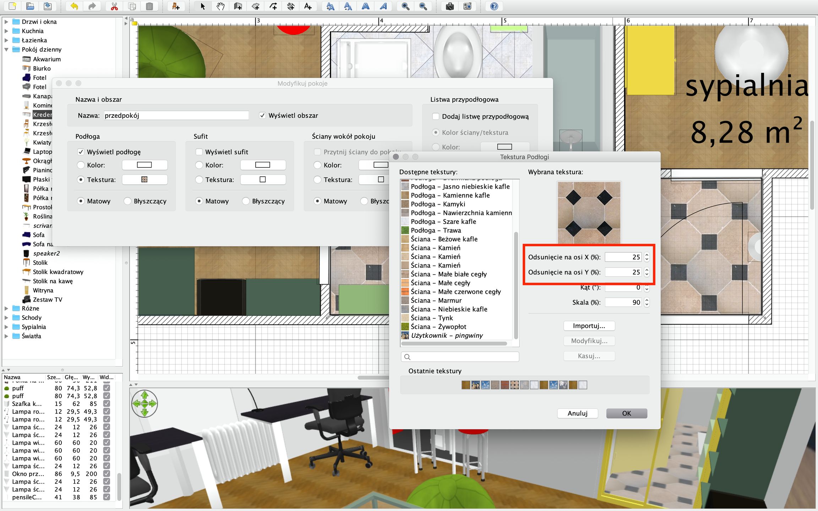The image size is (818, 511).
Task: Click the Undo arrow icon
Action: [x=74, y=6]
